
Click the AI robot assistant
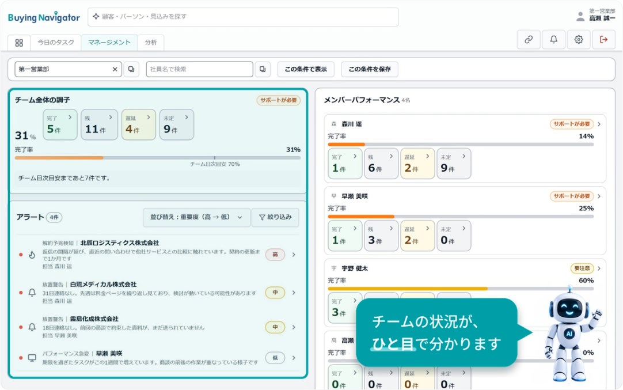point(572,333)
